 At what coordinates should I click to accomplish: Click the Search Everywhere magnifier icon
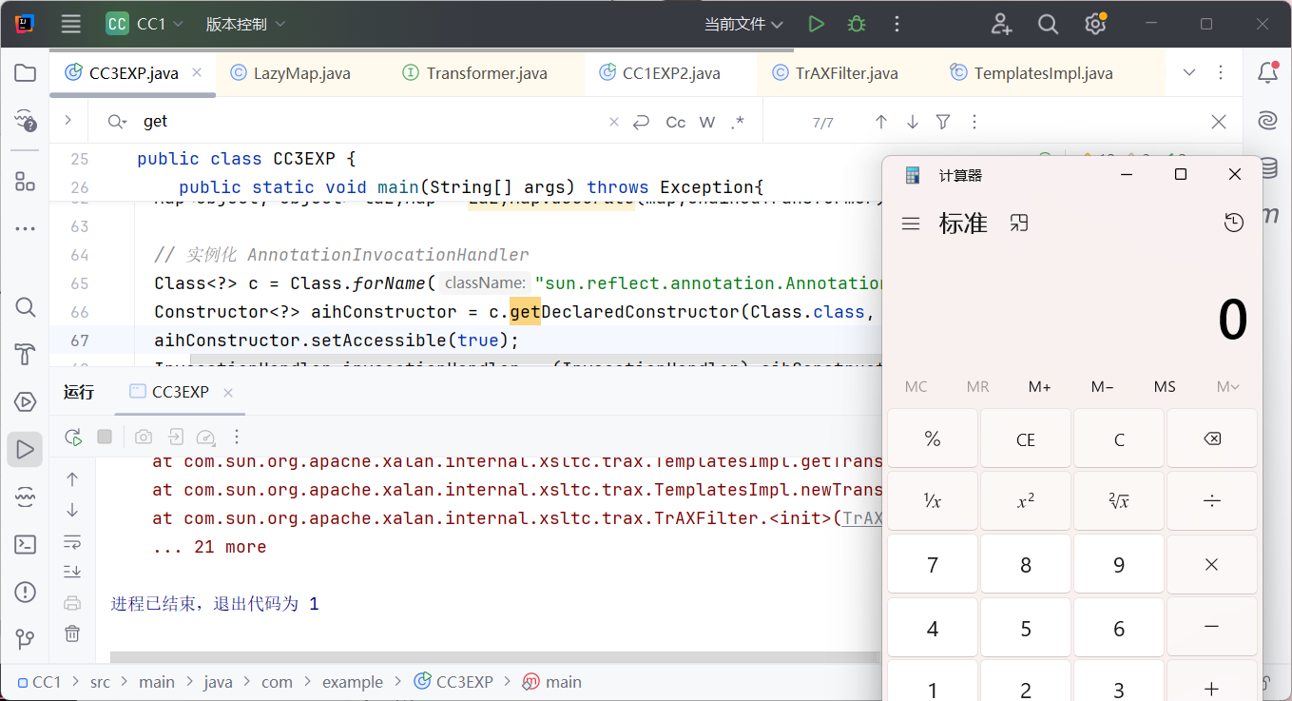tap(1048, 25)
